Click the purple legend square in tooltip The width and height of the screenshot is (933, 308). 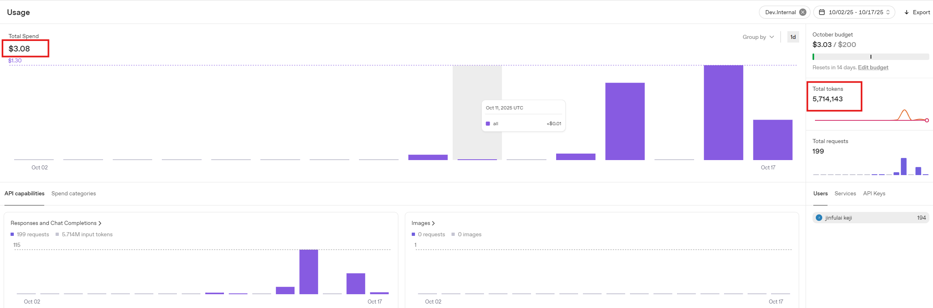(x=488, y=124)
